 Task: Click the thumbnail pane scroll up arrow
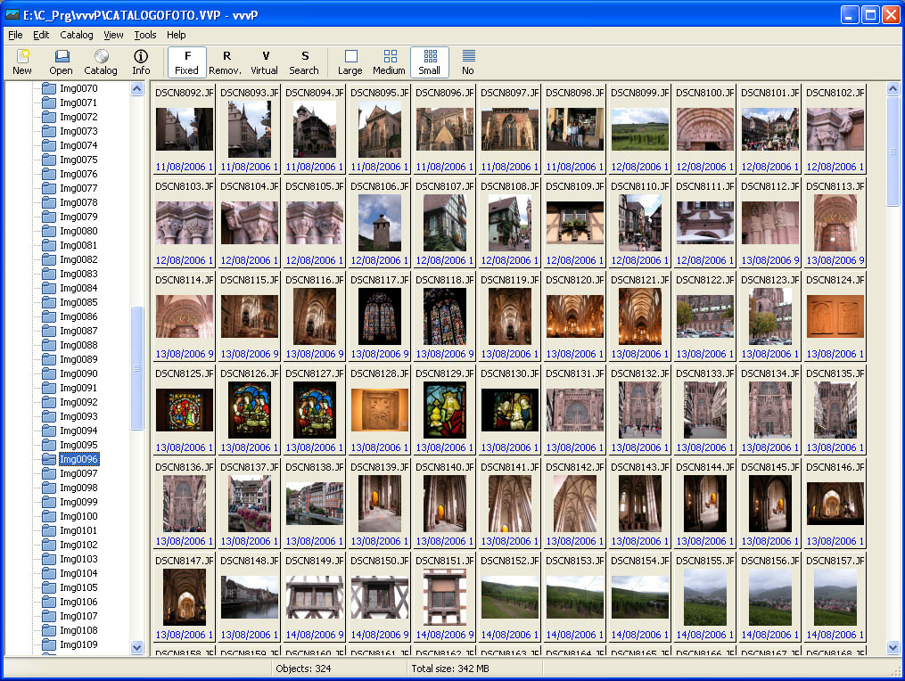coord(893,89)
